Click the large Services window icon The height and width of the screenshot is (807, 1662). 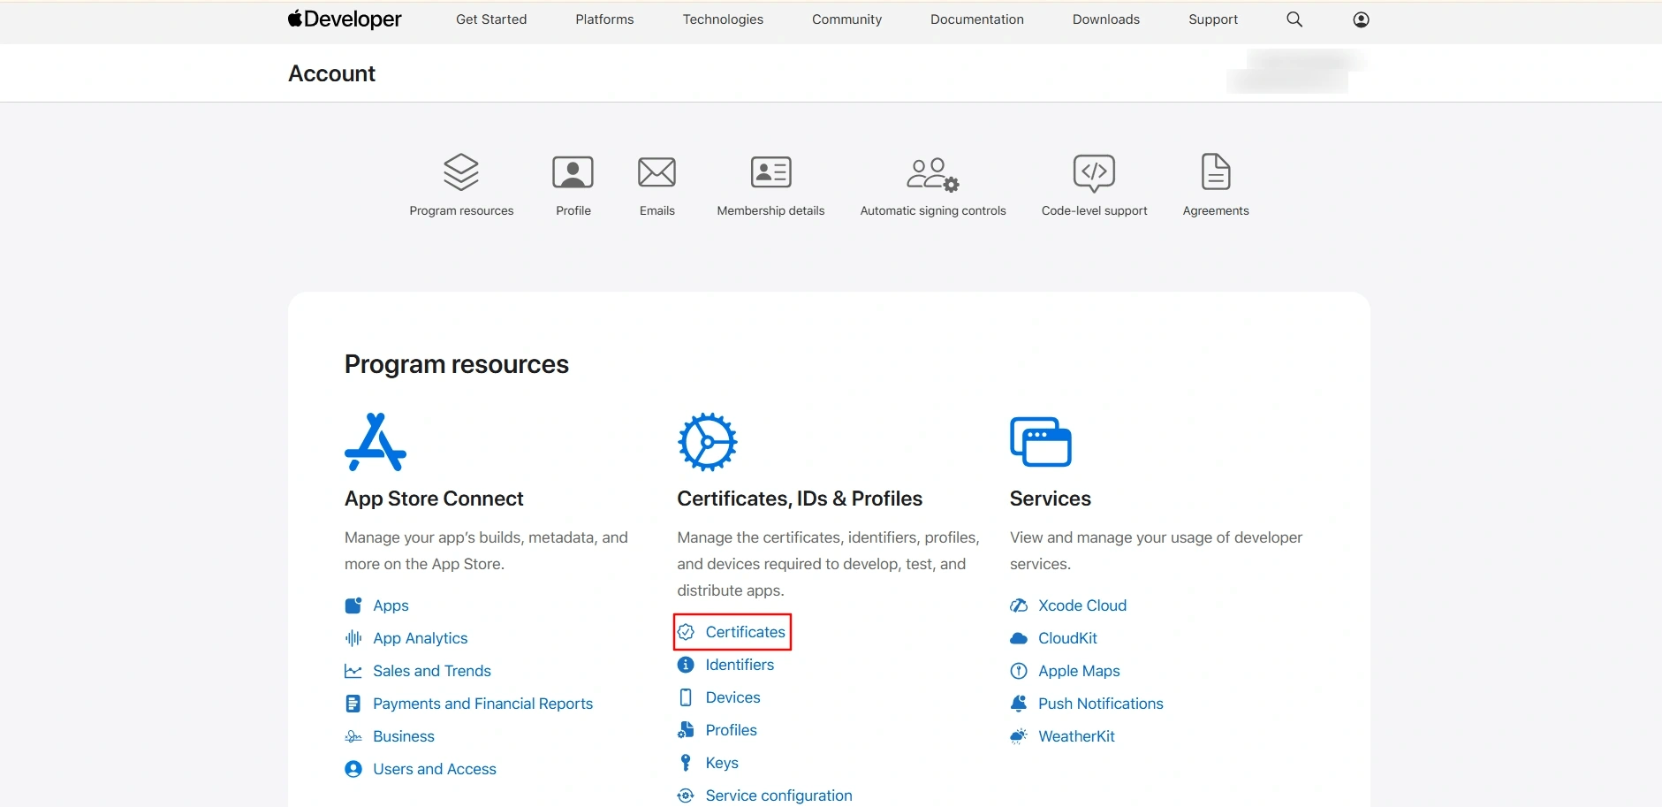(1041, 441)
